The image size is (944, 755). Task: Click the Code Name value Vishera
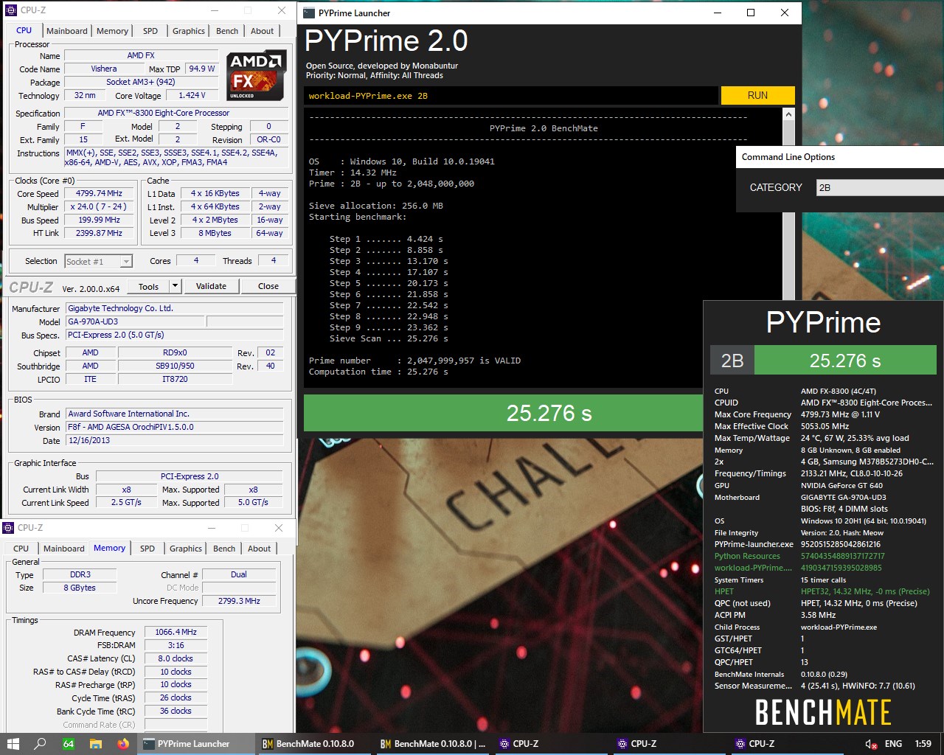coord(104,69)
